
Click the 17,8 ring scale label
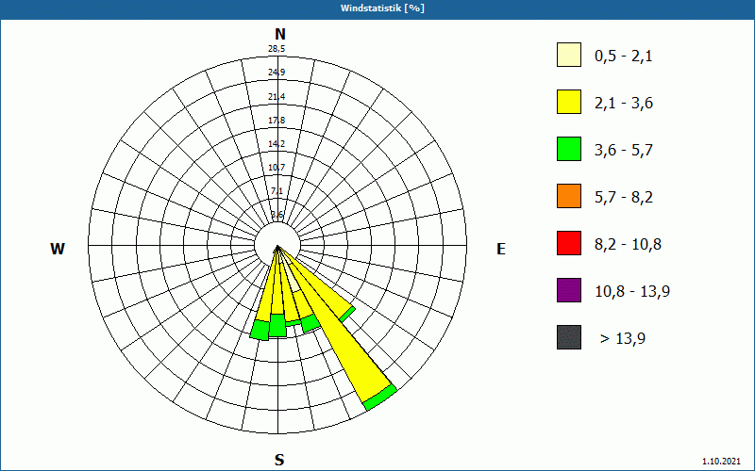coord(277,121)
